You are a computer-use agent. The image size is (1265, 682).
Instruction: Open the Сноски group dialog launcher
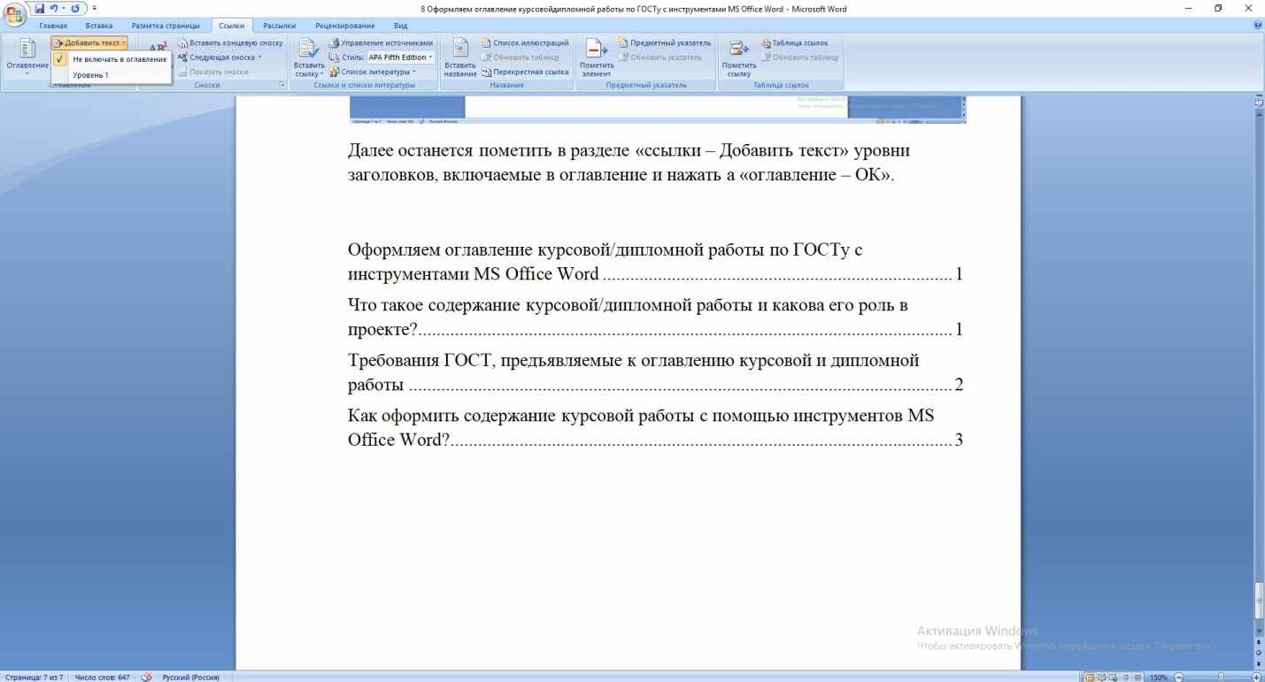(282, 85)
